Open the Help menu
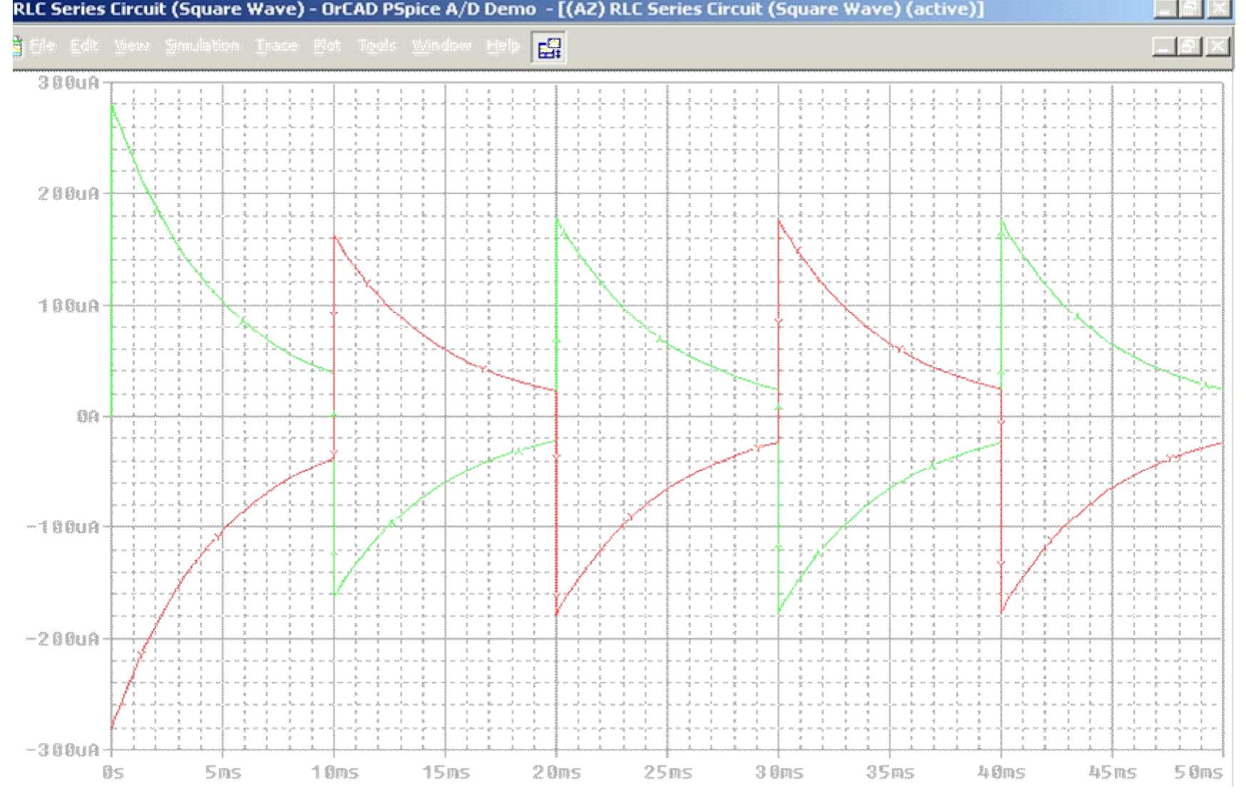1246x793 pixels. click(502, 45)
